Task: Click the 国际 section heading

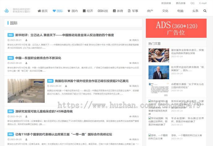Action: click(14, 23)
